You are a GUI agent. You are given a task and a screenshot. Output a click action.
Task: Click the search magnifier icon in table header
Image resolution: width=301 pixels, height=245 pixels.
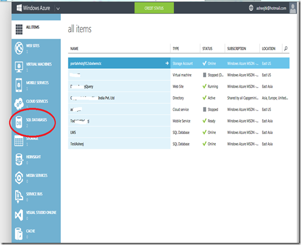click(286, 48)
